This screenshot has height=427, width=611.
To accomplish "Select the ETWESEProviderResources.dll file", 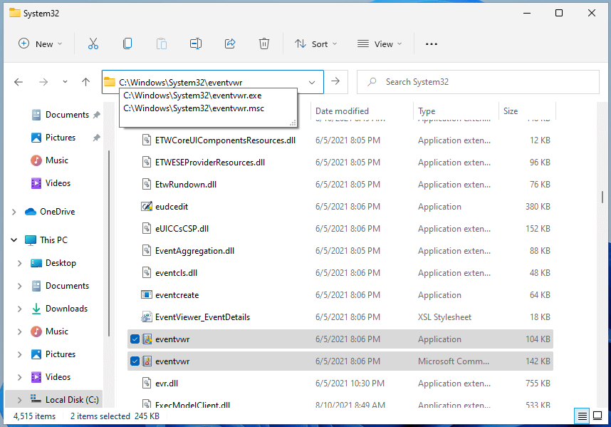I will [340, 163].
